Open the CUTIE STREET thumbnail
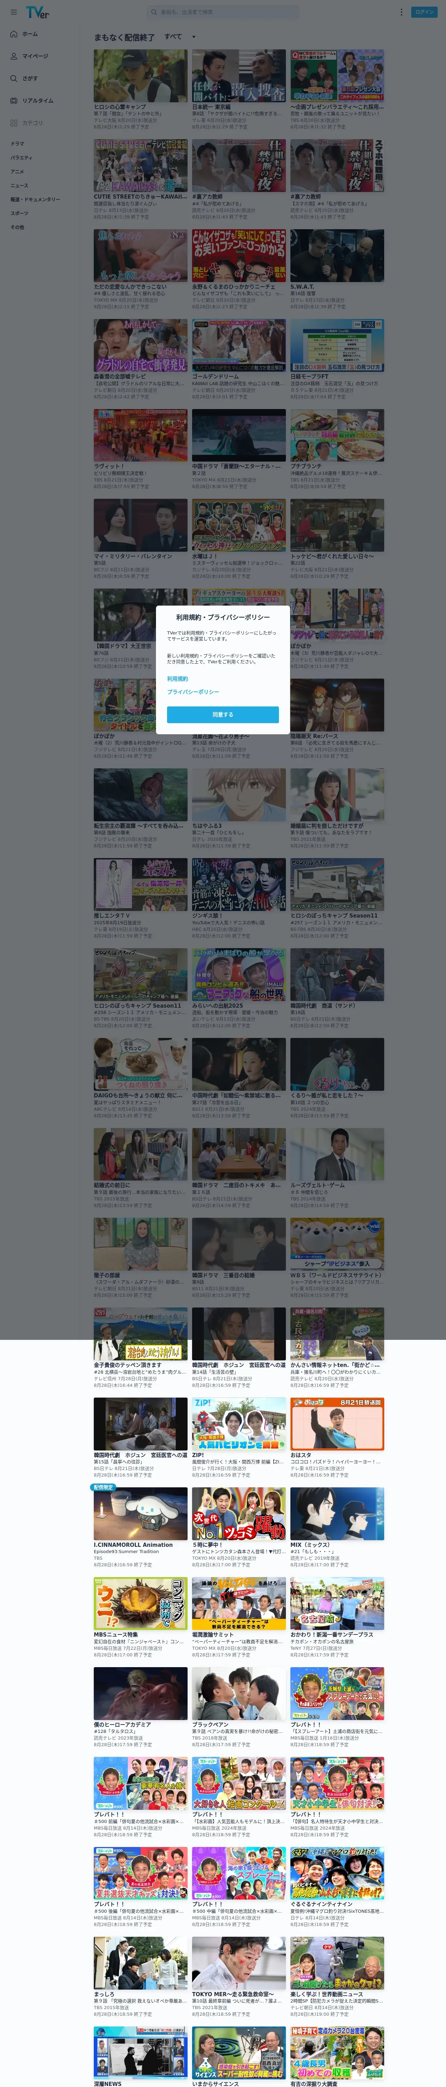446x2087 pixels. 140,165
